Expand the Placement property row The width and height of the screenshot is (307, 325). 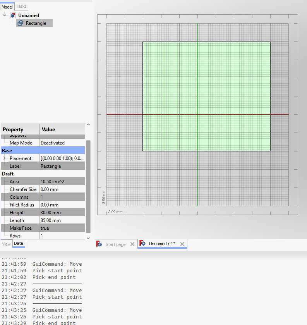pyautogui.click(x=4, y=158)
